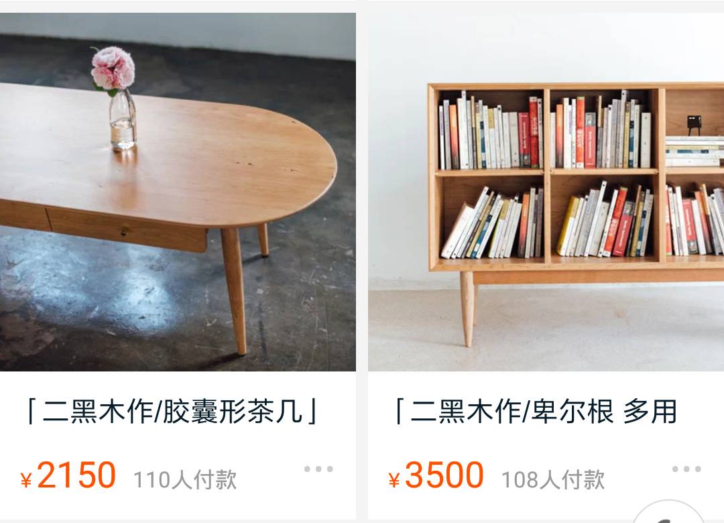This screenshot has width=724, height=523.
Task: Open three-dot menu for 胶囊形茶几 item
Action: coord(318,469)
